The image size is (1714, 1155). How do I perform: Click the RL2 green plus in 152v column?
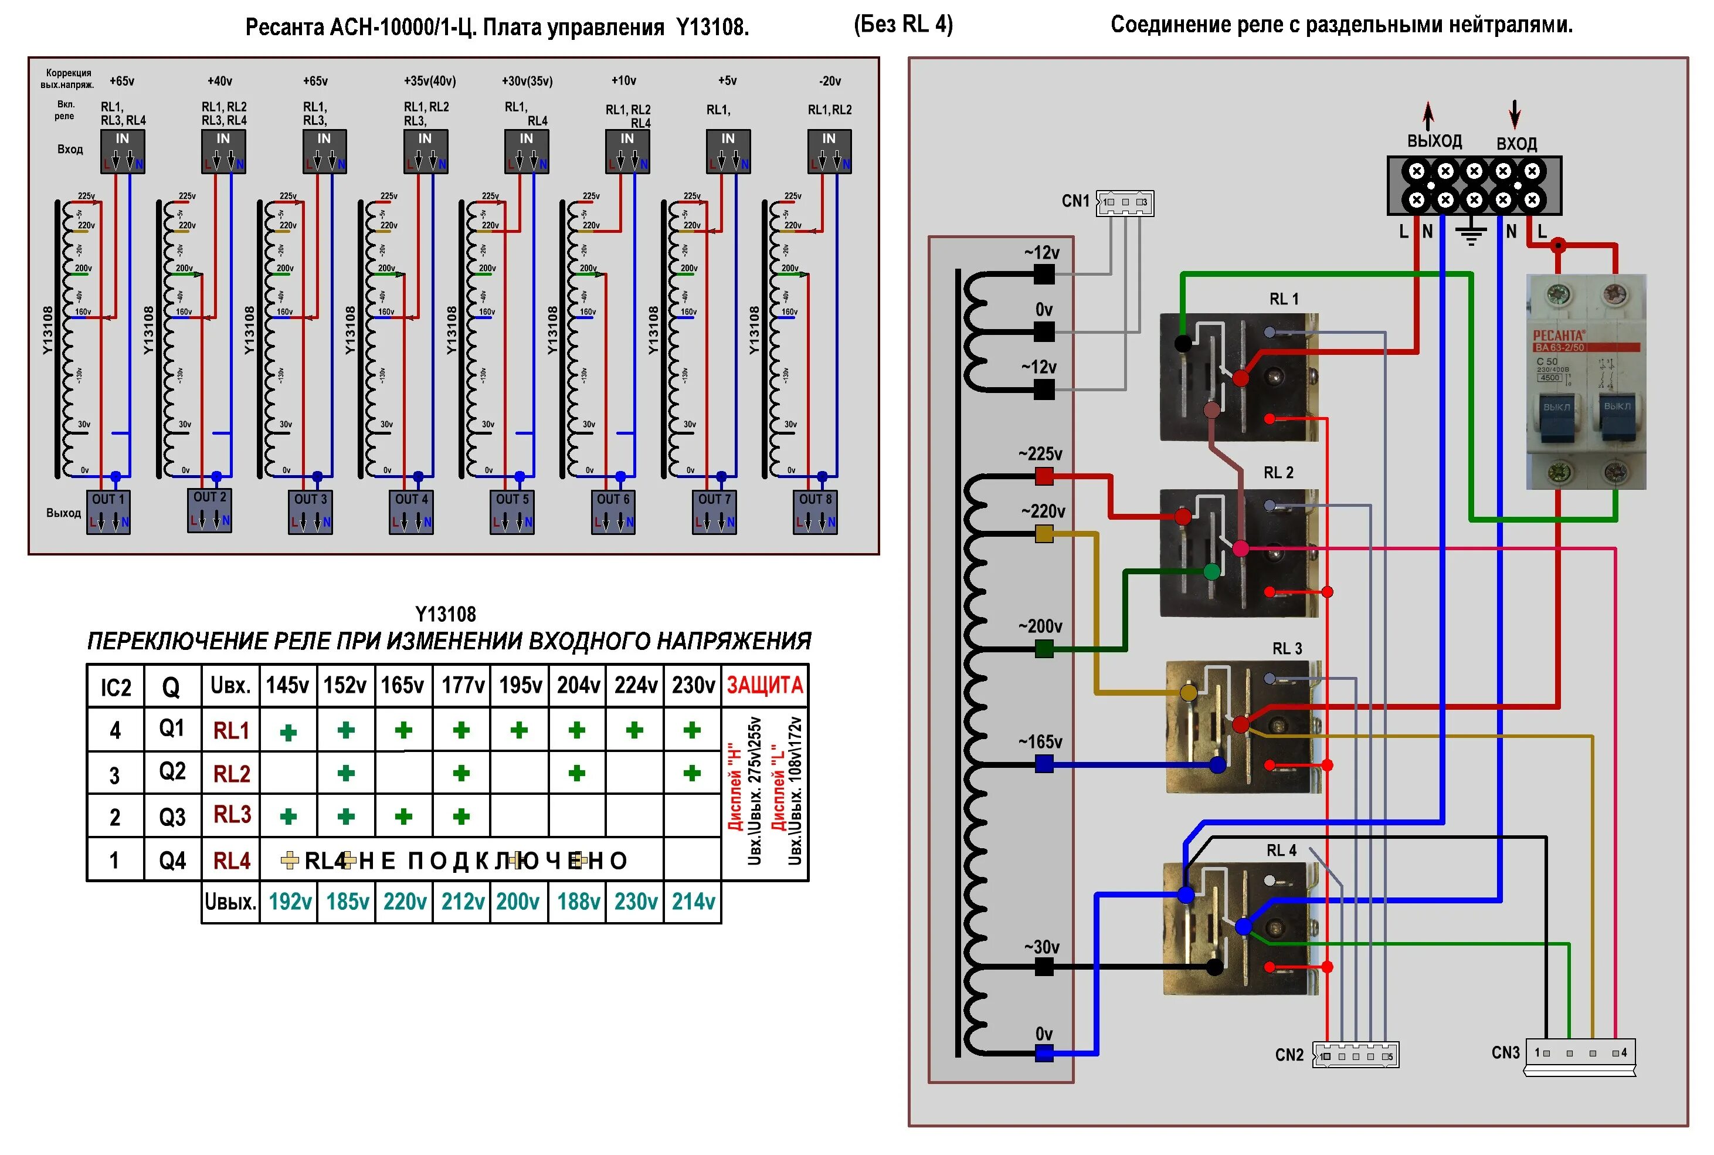point(346,774)
